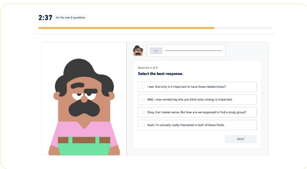Click the checkmark icon in the speech bubble

coord(156,51)
